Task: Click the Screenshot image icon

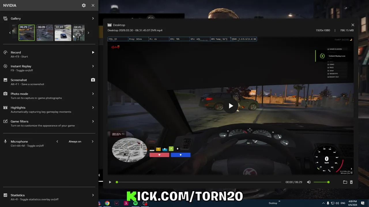Action: [x=5, y=80]
